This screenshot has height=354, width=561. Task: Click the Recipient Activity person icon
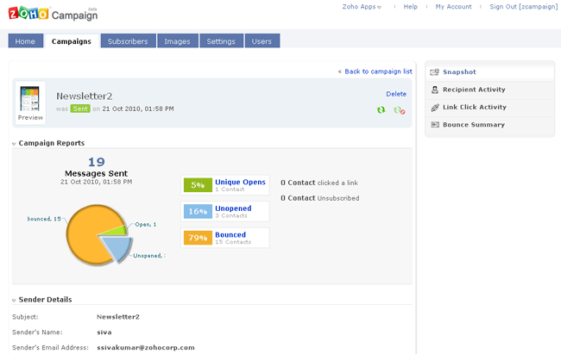(x=435, y=90)
